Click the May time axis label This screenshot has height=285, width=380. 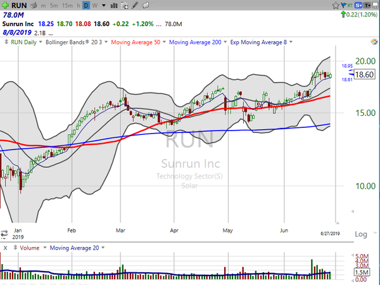pos(227,231)
